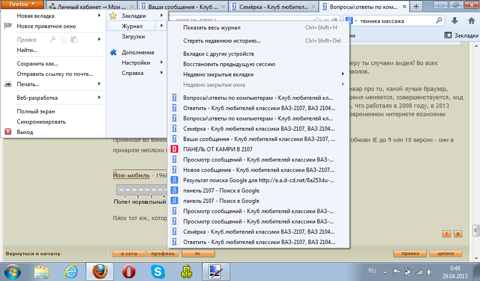The height and width of the screenshot is (281, 480).
Task: Expand the 'Веб-разработка' submenu
Action: point(53,98)
